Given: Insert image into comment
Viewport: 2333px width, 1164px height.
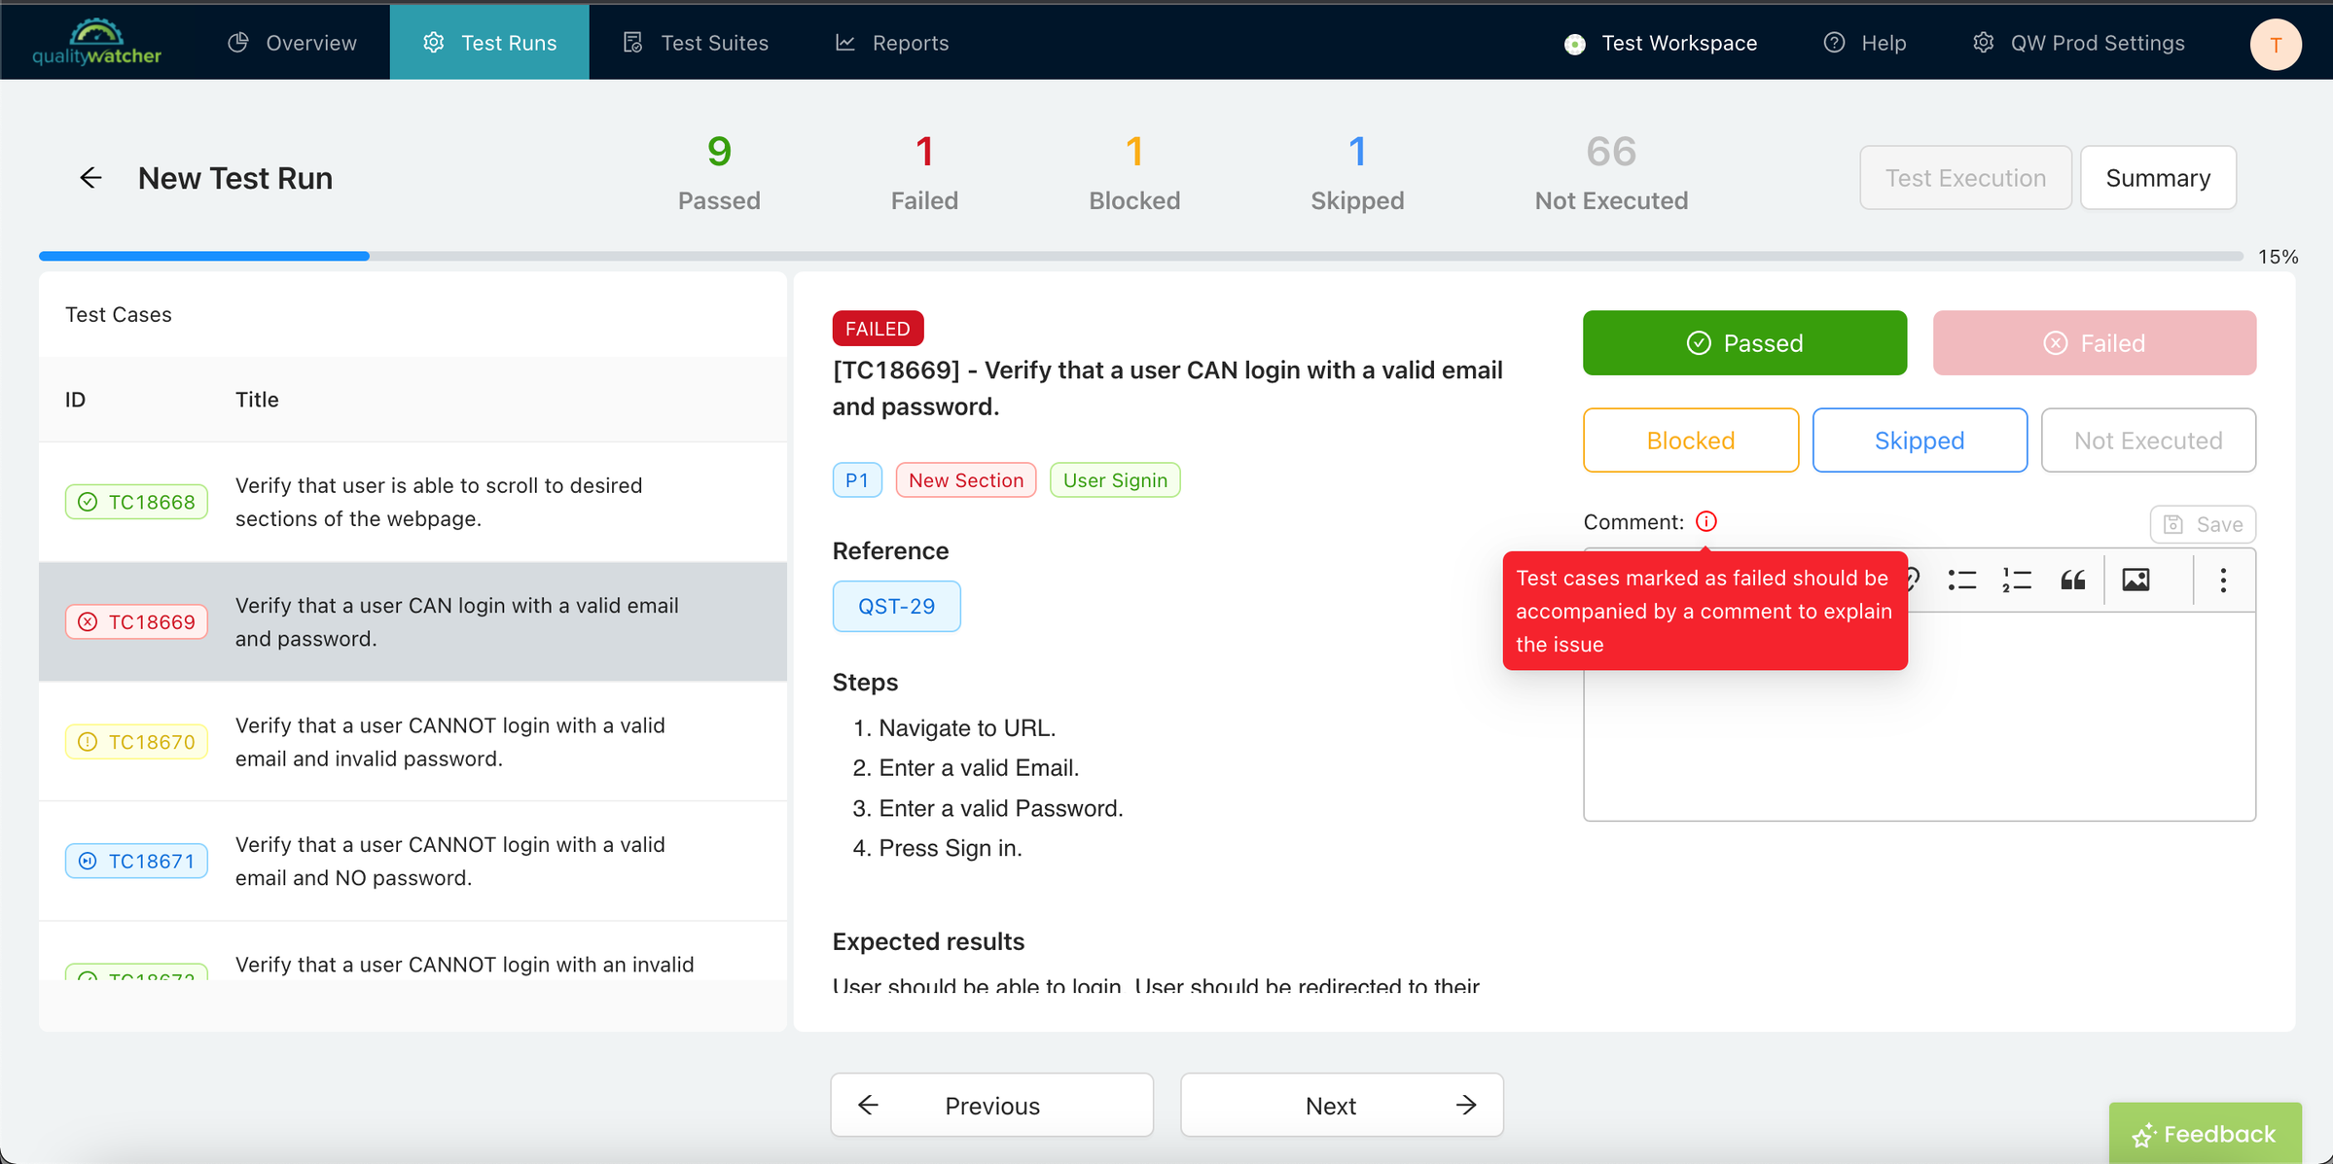Looking at the screenshot, I should tap(2136, 581).
